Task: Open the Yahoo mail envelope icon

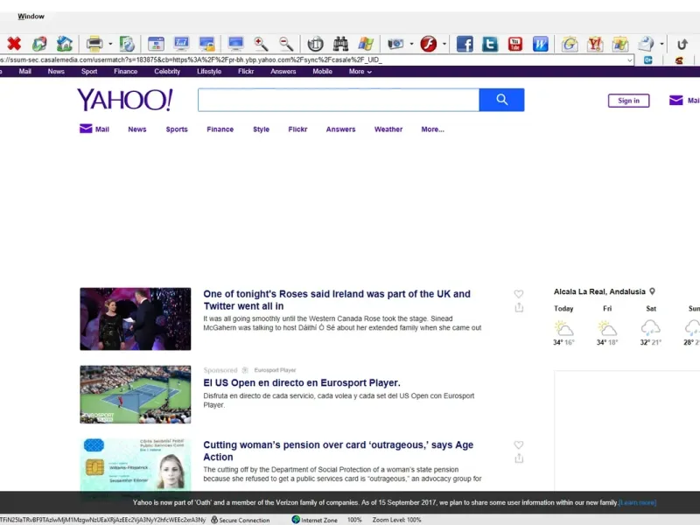Action: pos(595,44)
